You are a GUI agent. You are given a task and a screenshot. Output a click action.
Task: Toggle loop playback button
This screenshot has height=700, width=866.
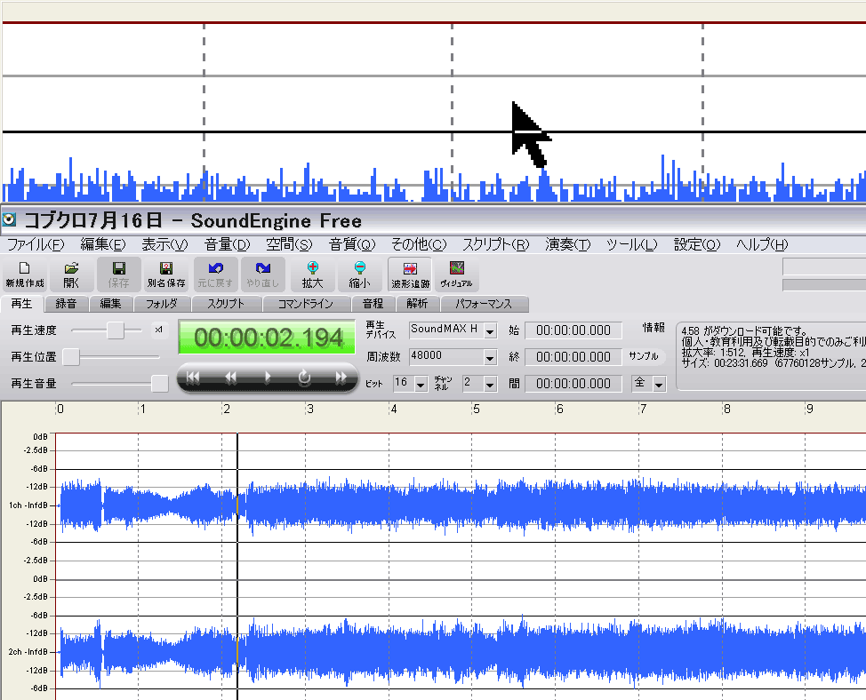point(304,378)
